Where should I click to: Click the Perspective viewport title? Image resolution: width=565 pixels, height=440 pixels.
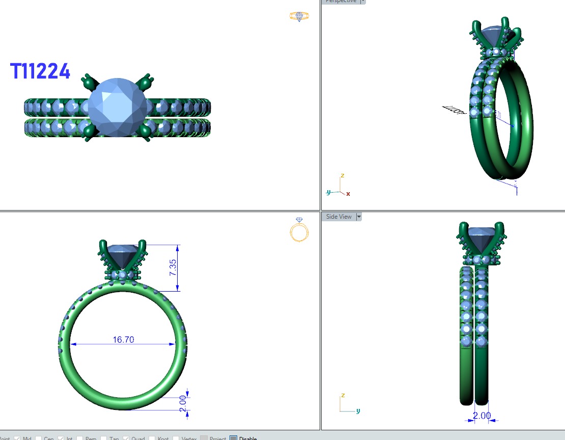[x=341, y=2]
